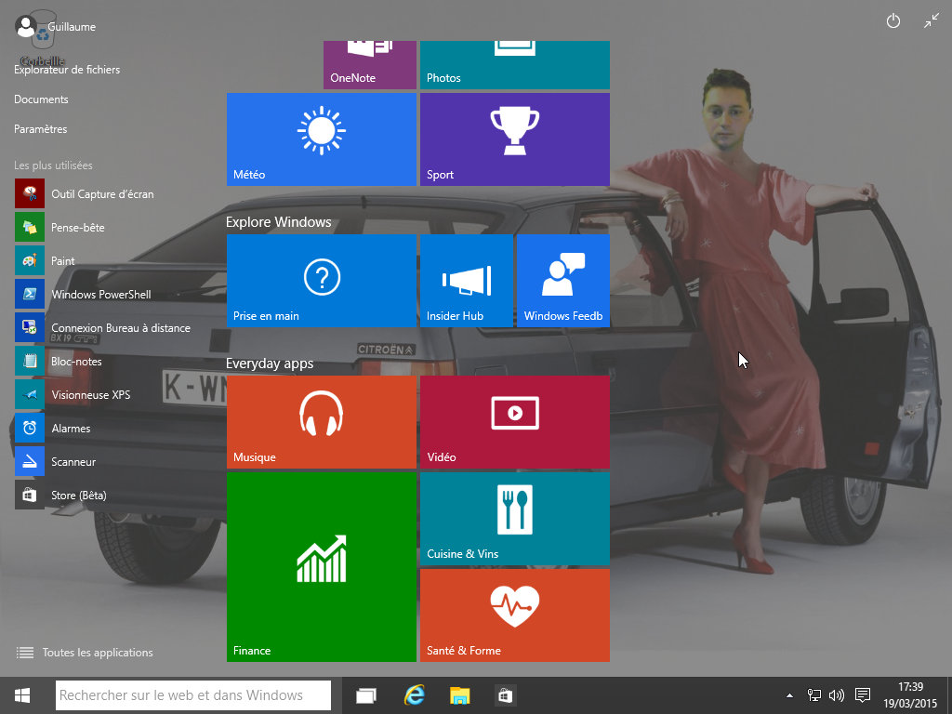Click the Windows Start button
Screen dimensions: 952x714
(23, 695)
